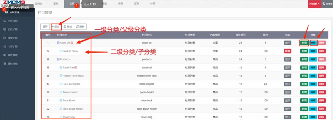Toggle 显示 status for Tissue Holder row
Viewport: 333px width, 120px height.
click(288, 92)
